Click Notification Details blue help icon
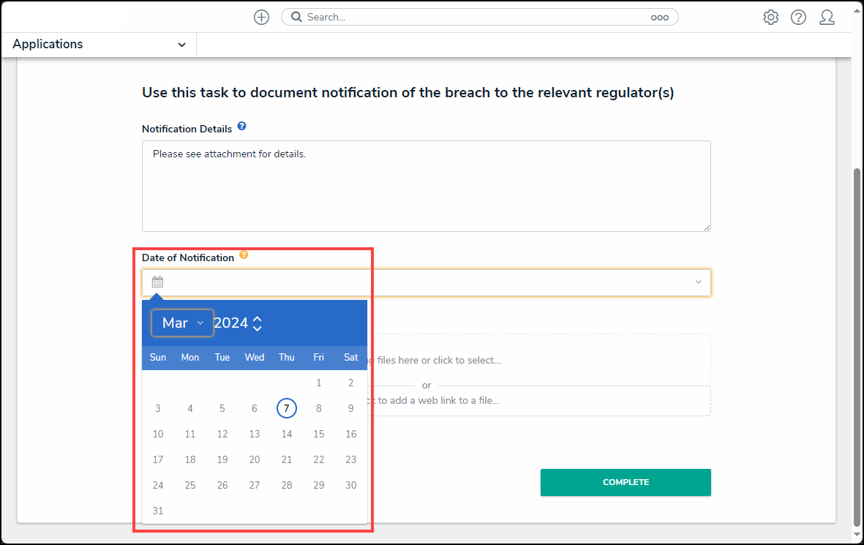The width and height of the screenshot is (864, 545). click(241, 127)
